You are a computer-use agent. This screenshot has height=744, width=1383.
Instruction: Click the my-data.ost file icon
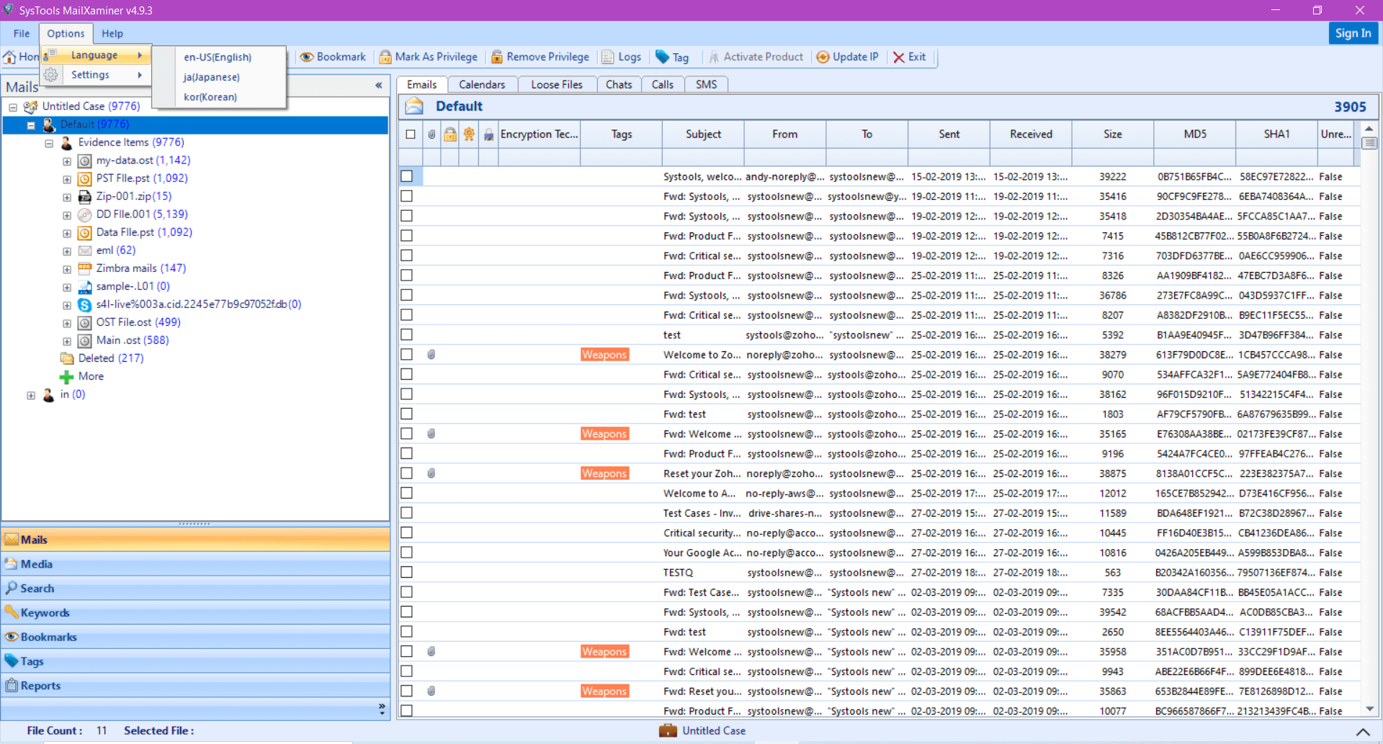pos(84,160)
